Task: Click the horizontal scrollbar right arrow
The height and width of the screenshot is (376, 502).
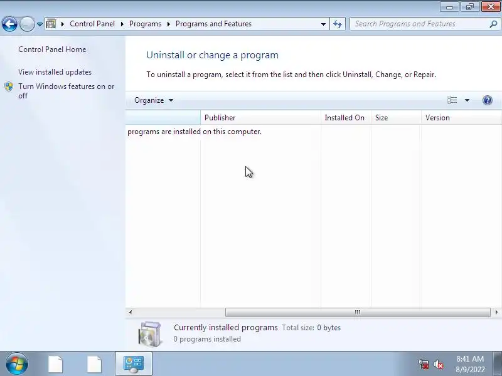Action: pyautogui.click(x=496, y=312)
